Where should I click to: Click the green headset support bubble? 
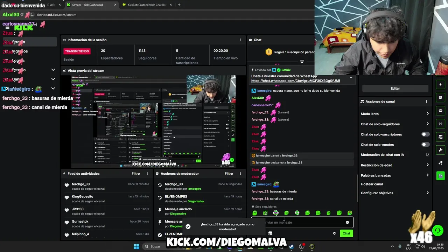pyautogui.click(x=437, y=230)
